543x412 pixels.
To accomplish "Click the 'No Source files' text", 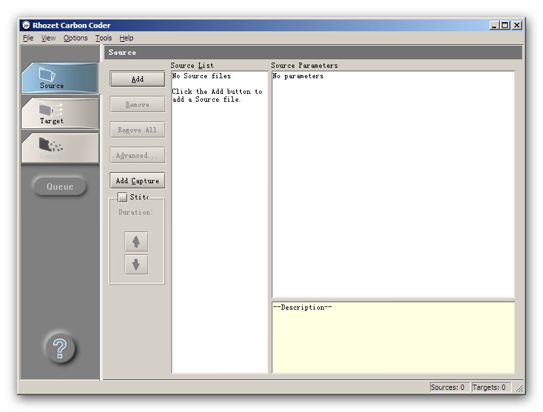I will pos(202,76).
